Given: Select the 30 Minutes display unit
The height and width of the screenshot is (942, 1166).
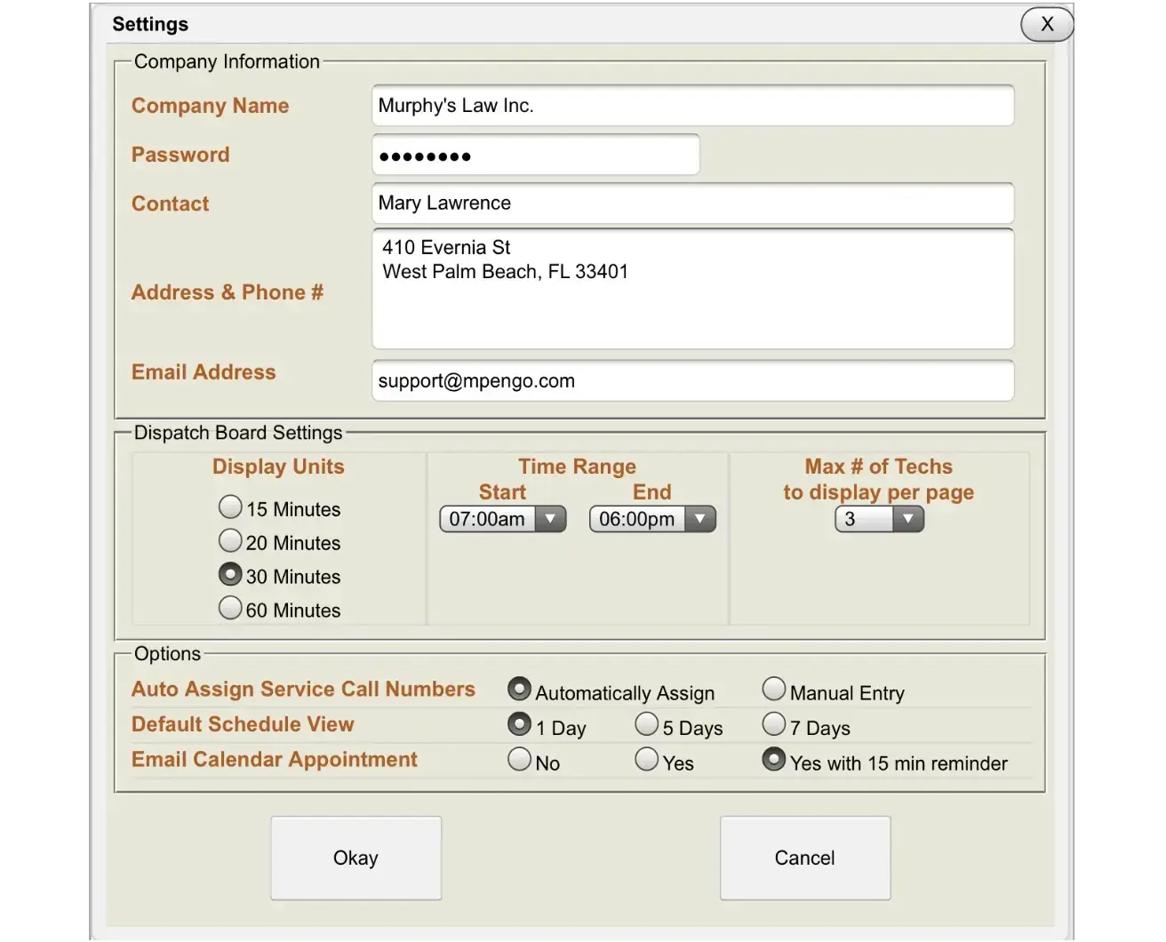Looking at the screenshot, I should 230,574.
